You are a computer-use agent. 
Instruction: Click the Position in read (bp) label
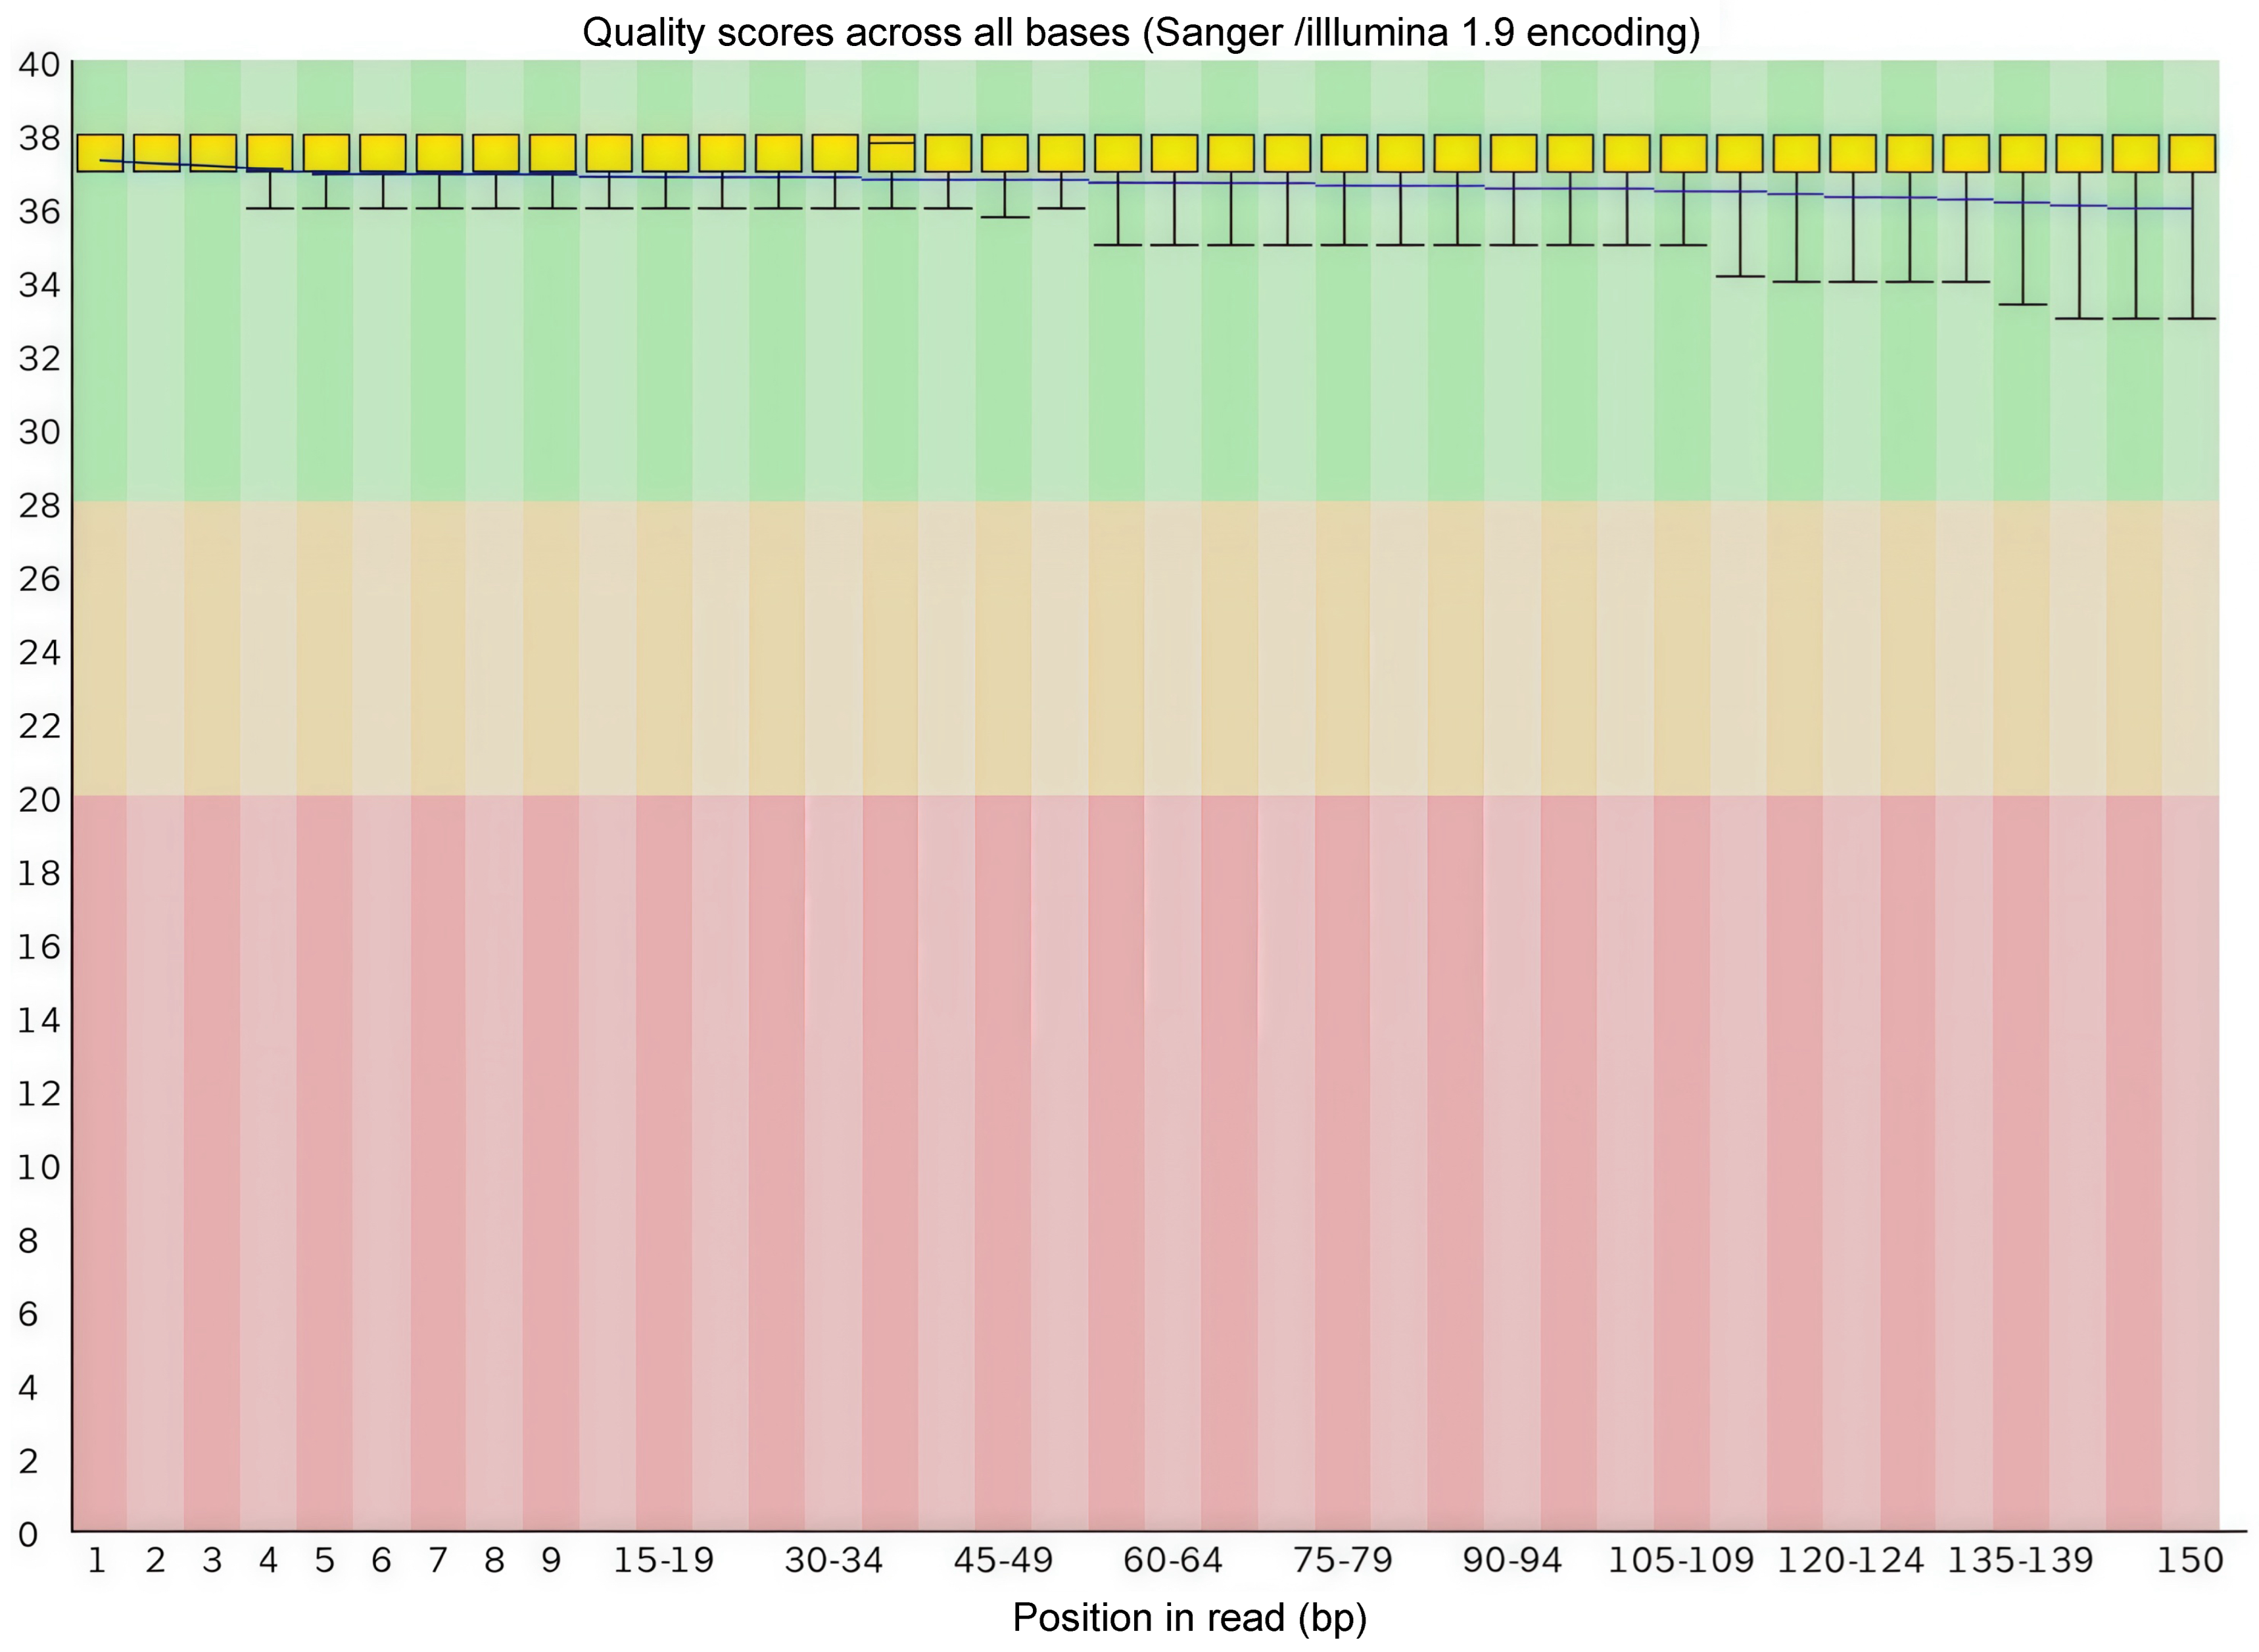pos(1189,1617)
